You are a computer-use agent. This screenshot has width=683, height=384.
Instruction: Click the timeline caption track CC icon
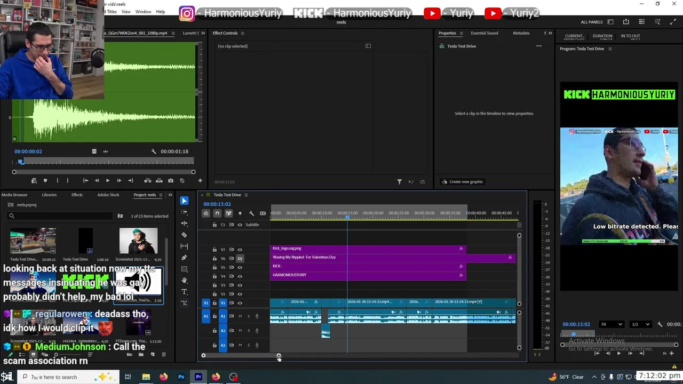pos(263,213)
